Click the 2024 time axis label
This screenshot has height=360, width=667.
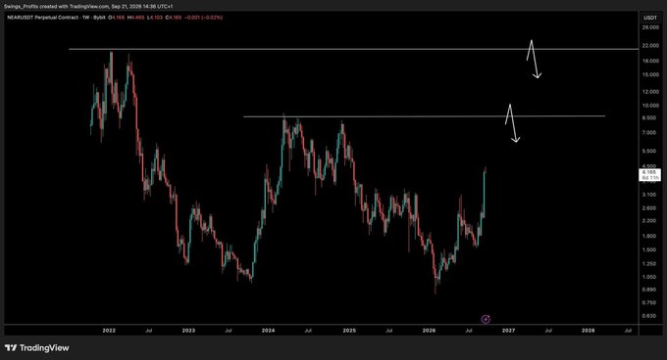268,331
